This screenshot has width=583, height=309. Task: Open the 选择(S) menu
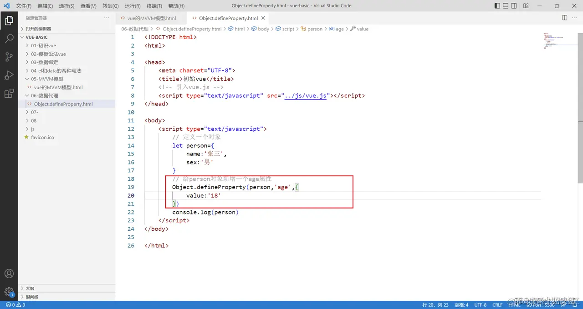(66, 6)
